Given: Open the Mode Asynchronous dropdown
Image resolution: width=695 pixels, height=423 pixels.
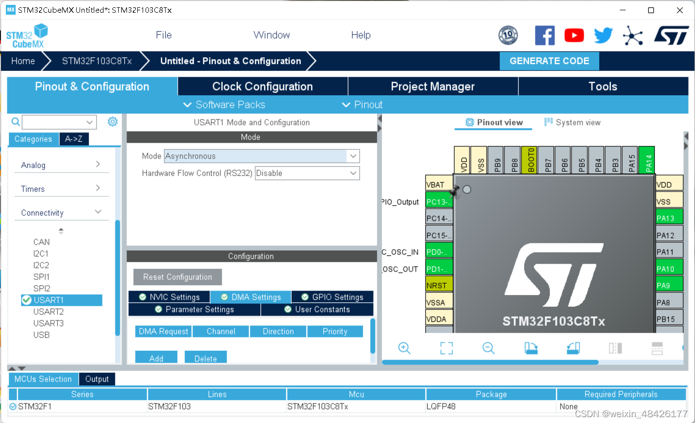Looking at the screenshot, I should pyautogui.click(x=353, y=156).
